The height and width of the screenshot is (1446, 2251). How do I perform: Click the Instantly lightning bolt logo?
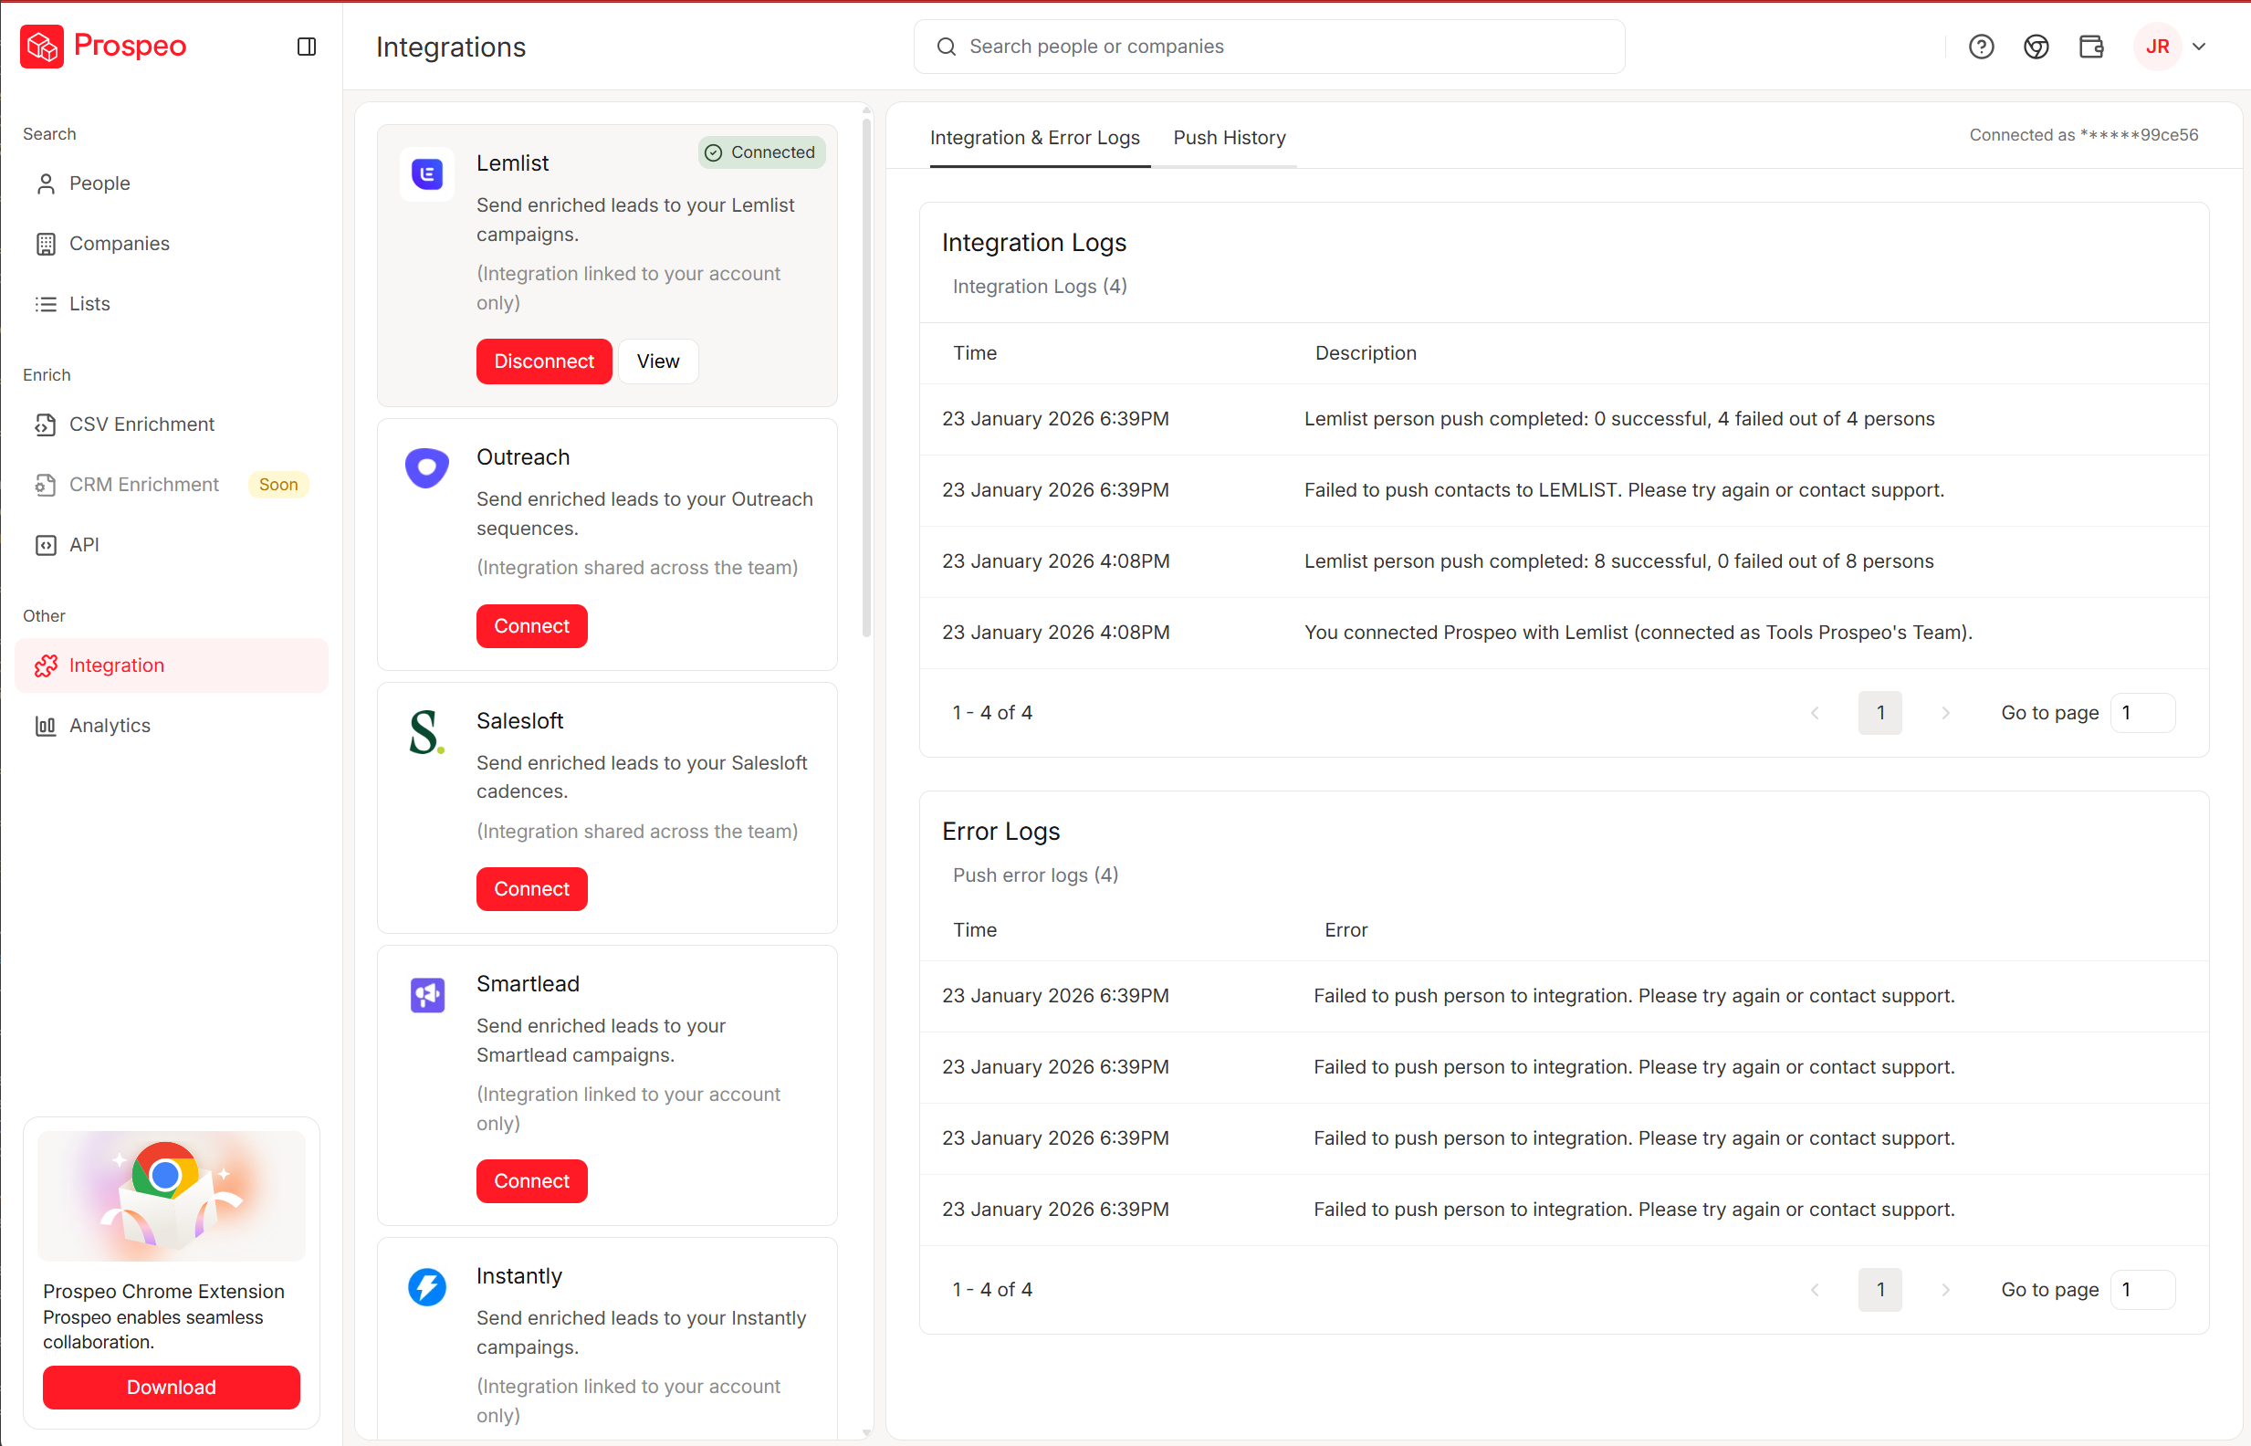pos(427,1287)
